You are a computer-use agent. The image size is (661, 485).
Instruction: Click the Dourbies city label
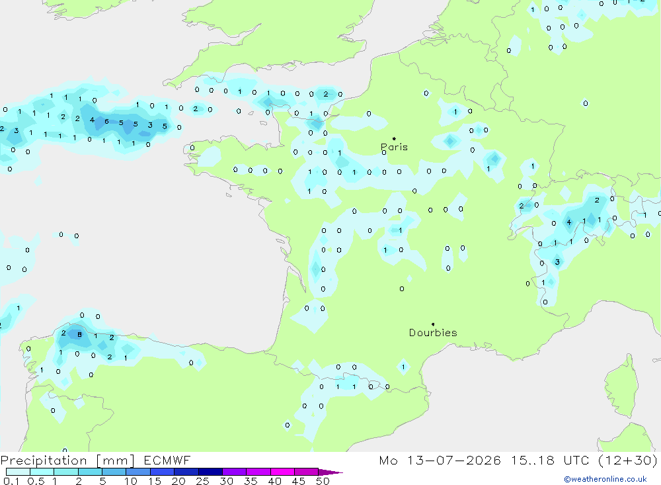tap(433, 333)
